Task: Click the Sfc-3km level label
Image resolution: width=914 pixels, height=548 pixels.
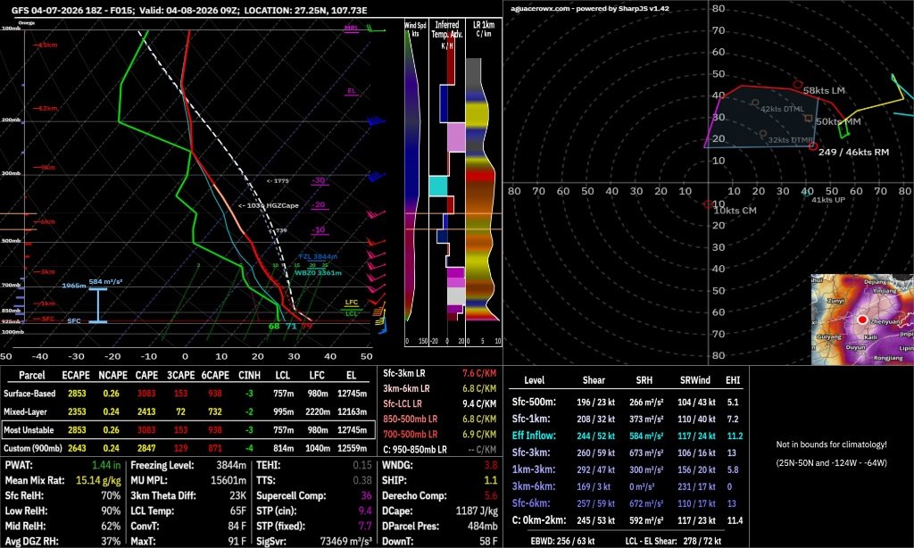Action: point(530,453)
